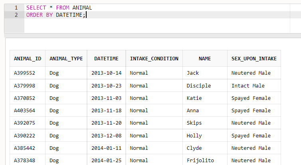Click Neutered Male in Skips' row
This screenshot has width=301, height=165.
click(251, 123)
